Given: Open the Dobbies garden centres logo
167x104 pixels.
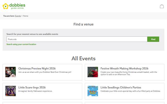Looking at the screenshot, I should (x=14, y=6).
